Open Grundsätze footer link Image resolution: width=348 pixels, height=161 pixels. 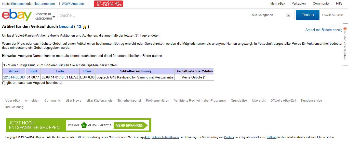pos(239,101)
